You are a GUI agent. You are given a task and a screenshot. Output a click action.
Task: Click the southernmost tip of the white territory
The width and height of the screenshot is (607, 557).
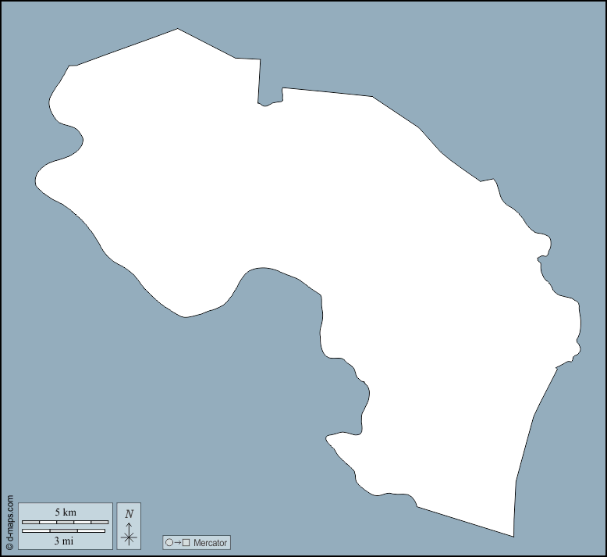512,534
